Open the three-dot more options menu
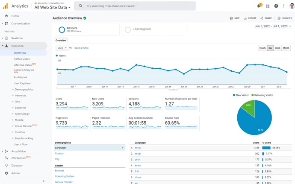 pyautogui.click(x=283, y=6)
